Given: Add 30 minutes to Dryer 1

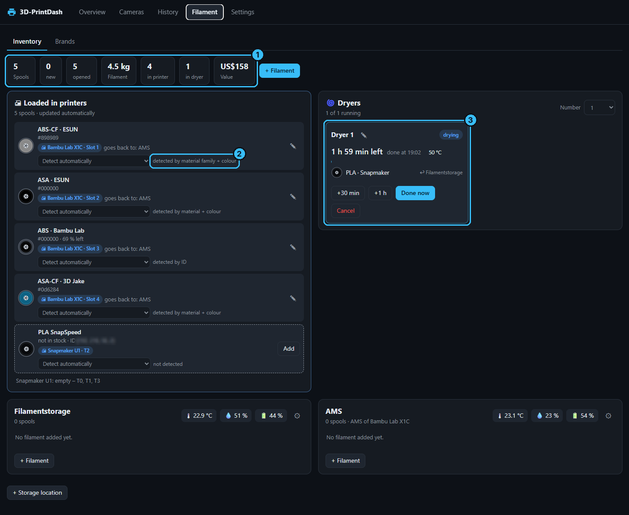Looking at the screenshot, I should [348, 193].
